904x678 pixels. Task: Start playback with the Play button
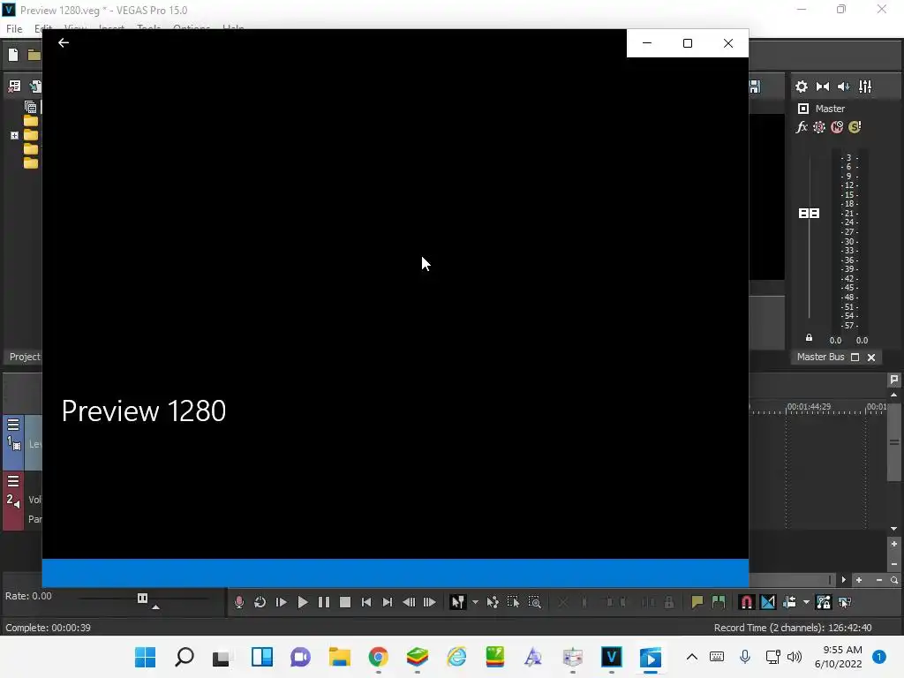[303, 602]
